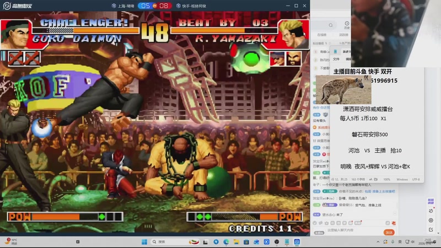Click the purple grid icon in right sidebar
Image resolution: width=441 pixels, height=248 pixels.
pos(431,201)
